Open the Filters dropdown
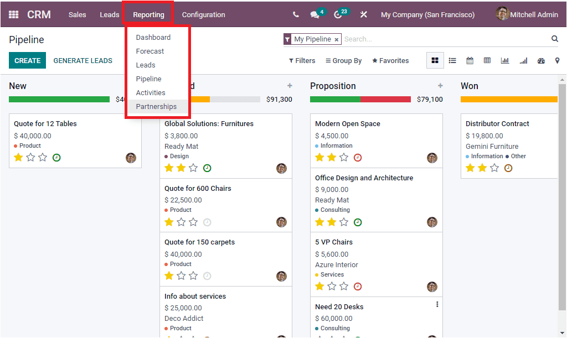Screen dimensions: 567x338 pyautogui.click(x=302, y=60)
